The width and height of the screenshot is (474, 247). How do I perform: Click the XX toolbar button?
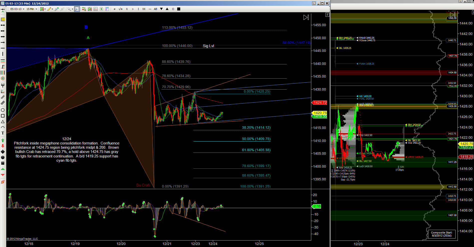pos(144,9)
